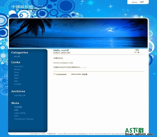The height and width of the screenshot is (137, 157).
Task: Click the Meta sidebar heading
Action: click(x=15, y=103)
